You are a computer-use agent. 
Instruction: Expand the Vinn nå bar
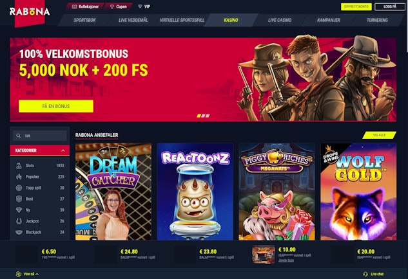coord(27,274)
